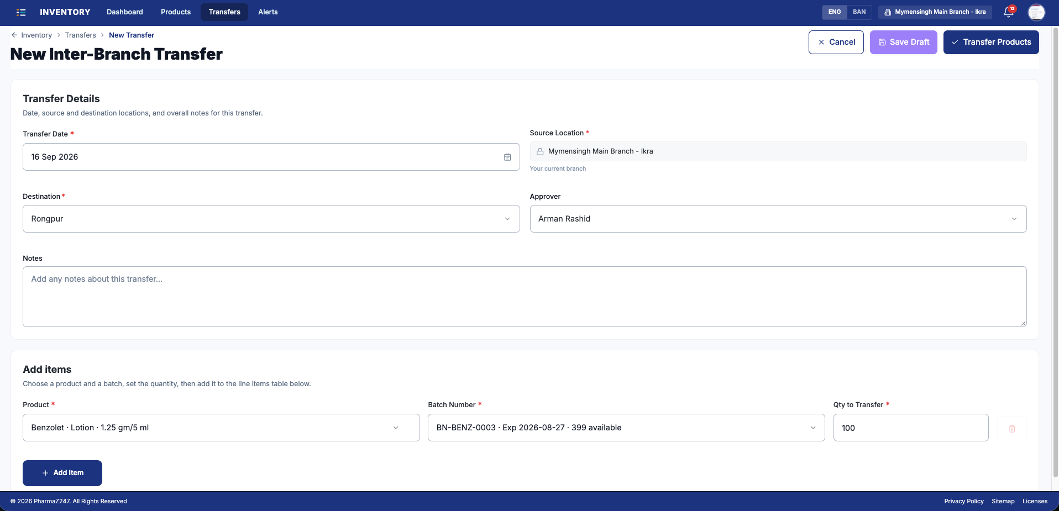
Task: Click the New Transfer breadcrumb text
Action: [132, 35]
